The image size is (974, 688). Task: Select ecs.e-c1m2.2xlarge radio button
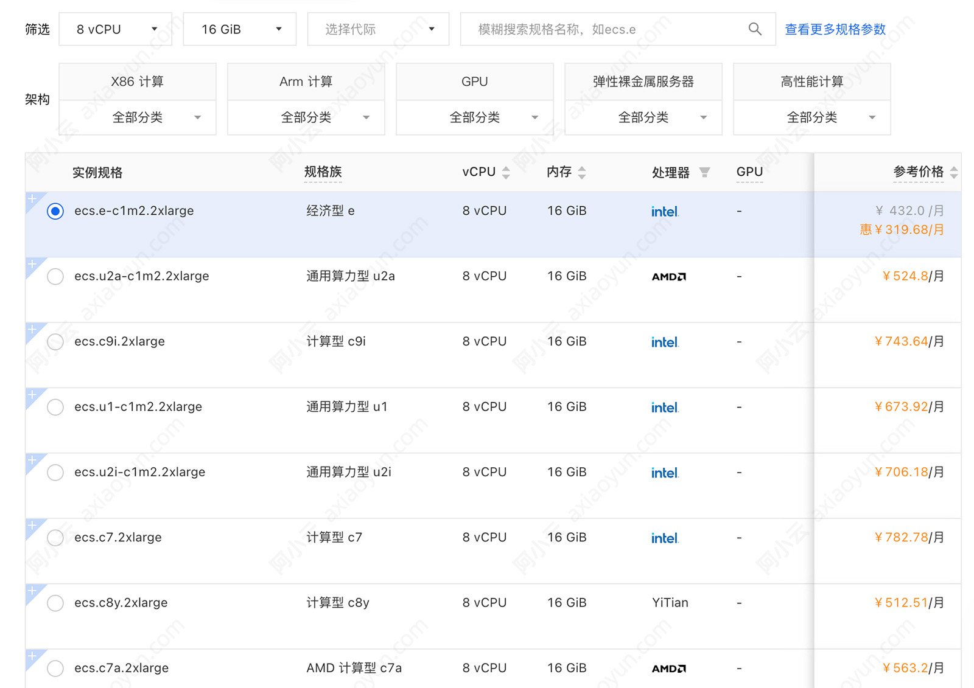point(55,211)
